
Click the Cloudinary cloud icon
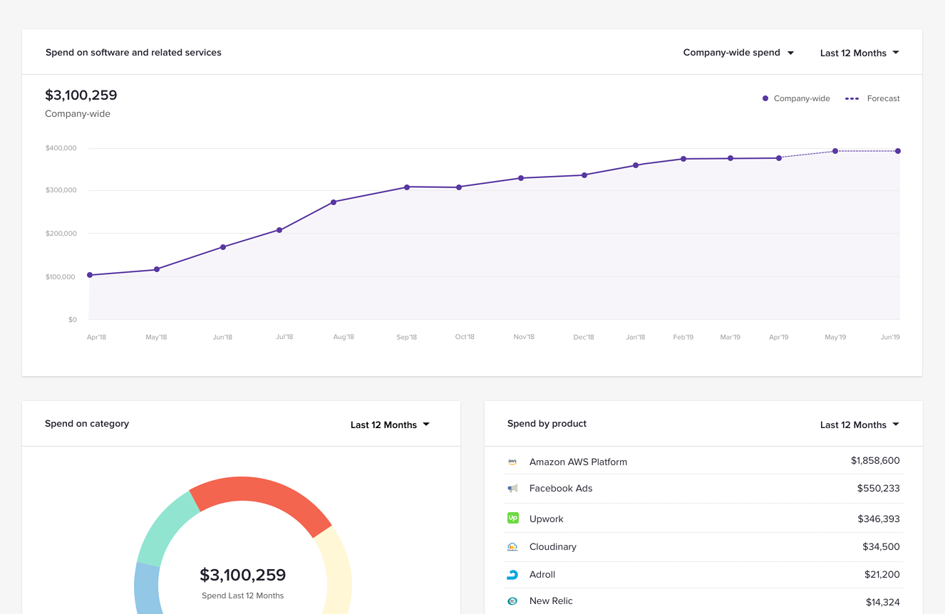tap(512, 546)
